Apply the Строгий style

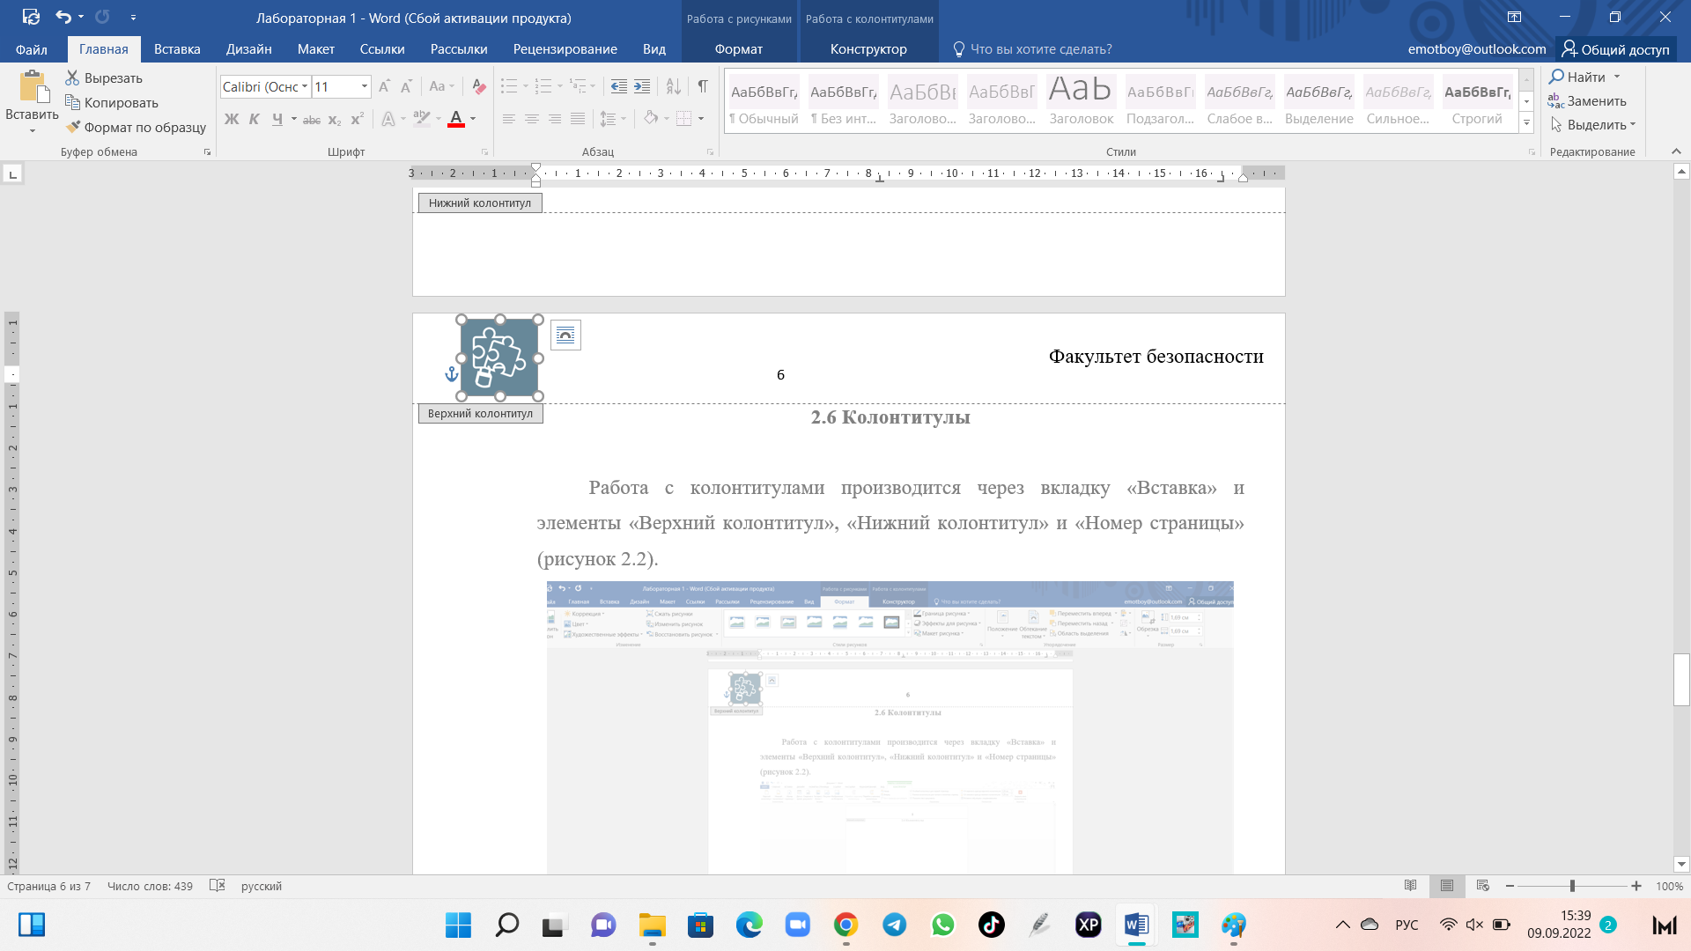click(1477, 102)
